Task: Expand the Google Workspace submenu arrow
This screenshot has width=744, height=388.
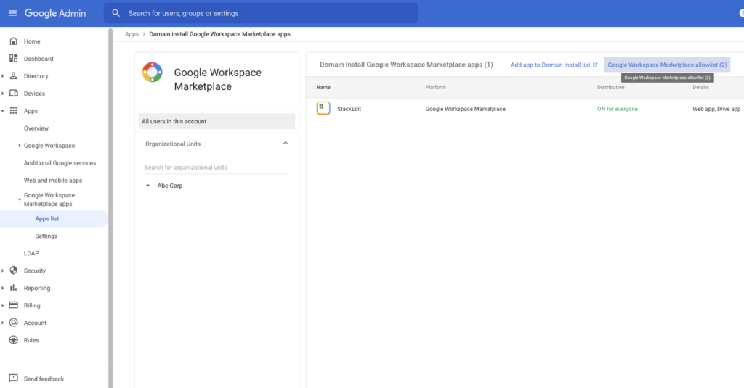Action: 20,146
